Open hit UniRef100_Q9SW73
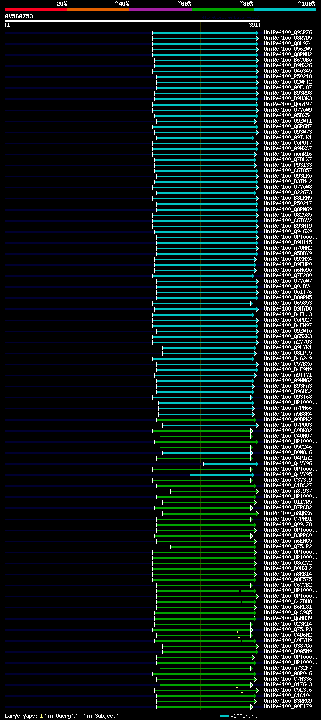The width and height of the screenshot is (321, 720). point(288,132)
